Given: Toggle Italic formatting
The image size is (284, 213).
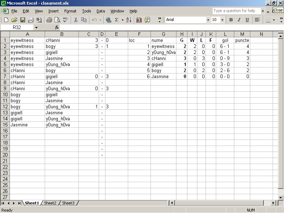Looking at the screenshot, I should tap(239, 20).
